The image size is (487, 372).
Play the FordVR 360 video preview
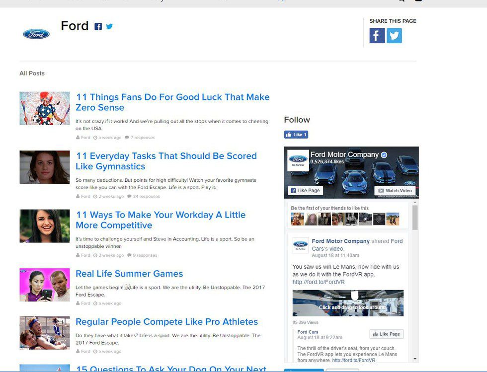click(348, 303)
